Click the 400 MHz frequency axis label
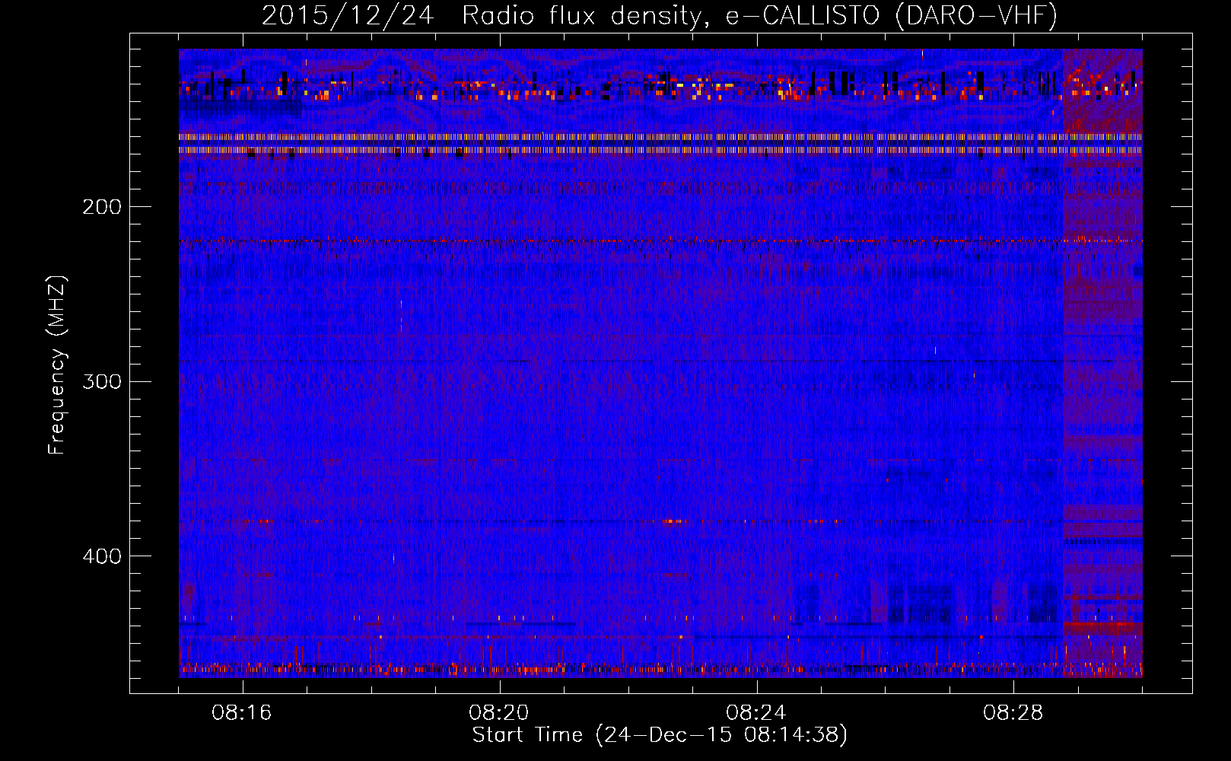 (x=101, y=556)
